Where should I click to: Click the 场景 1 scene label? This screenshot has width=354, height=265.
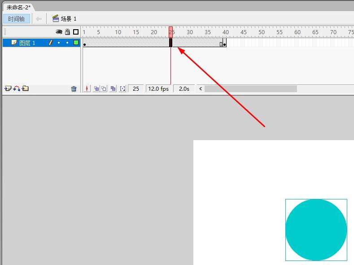[69, 19]
